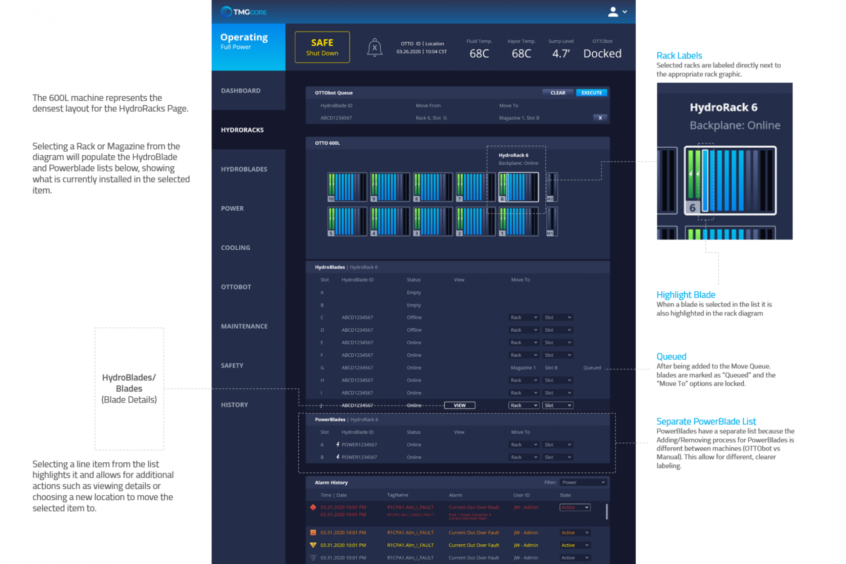Click the yellow triangle alarm severity icon
Image resolution: width=846 pixels, height=564 pixels.
313,545
